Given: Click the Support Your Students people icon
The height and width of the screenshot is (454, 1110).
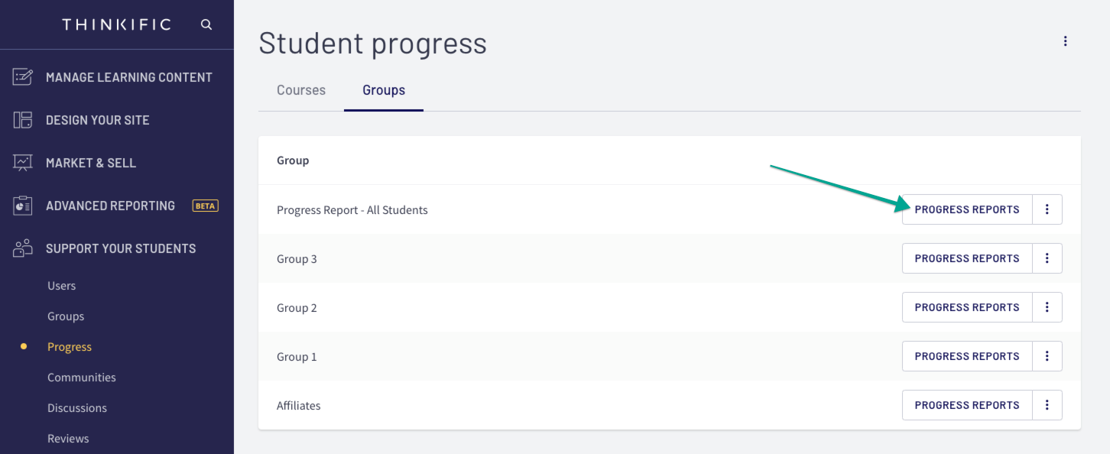Looking at the screenshot, I should click(21, 248).
